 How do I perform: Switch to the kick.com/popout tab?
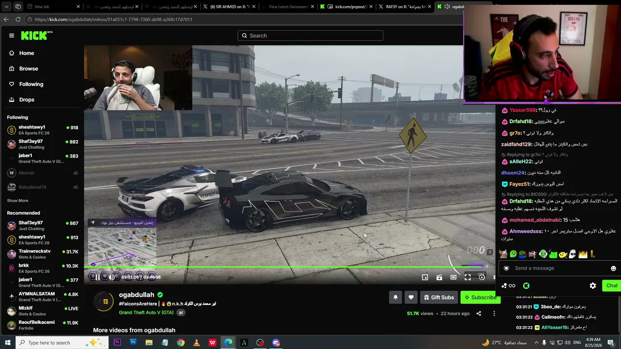click(x=346, y=7)
